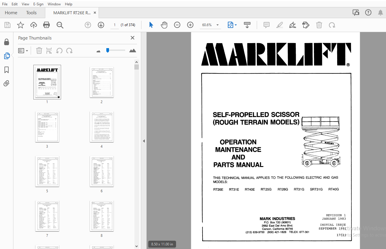
Task: Open the E-Sign menu
Action: (38, 4)
